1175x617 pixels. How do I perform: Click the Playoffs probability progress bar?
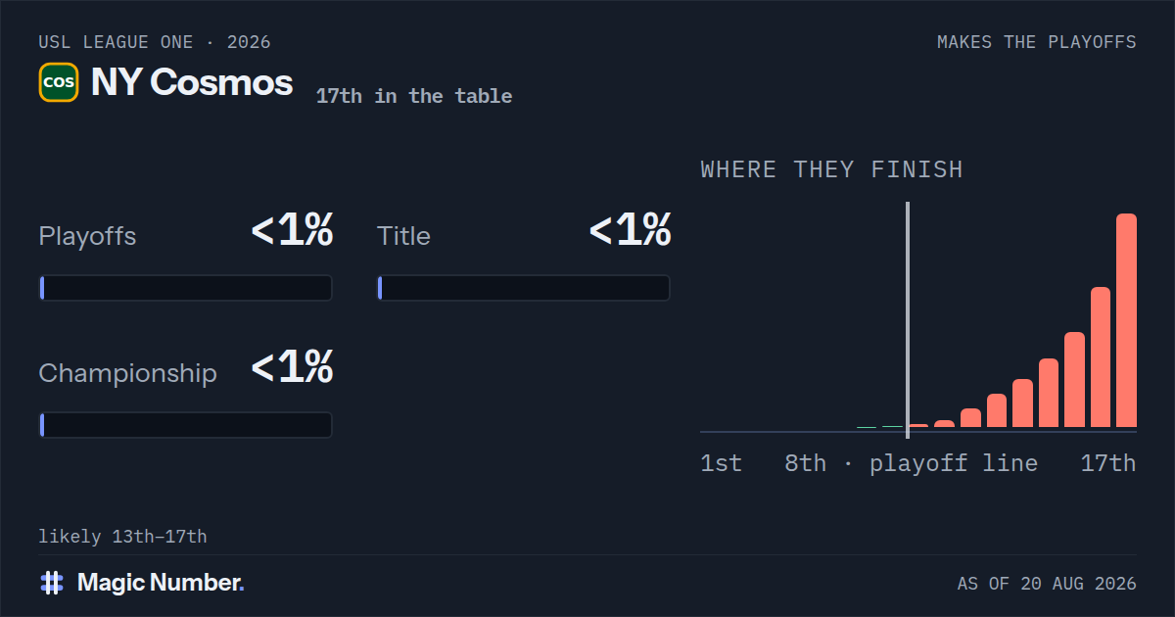tap(186, 288)
